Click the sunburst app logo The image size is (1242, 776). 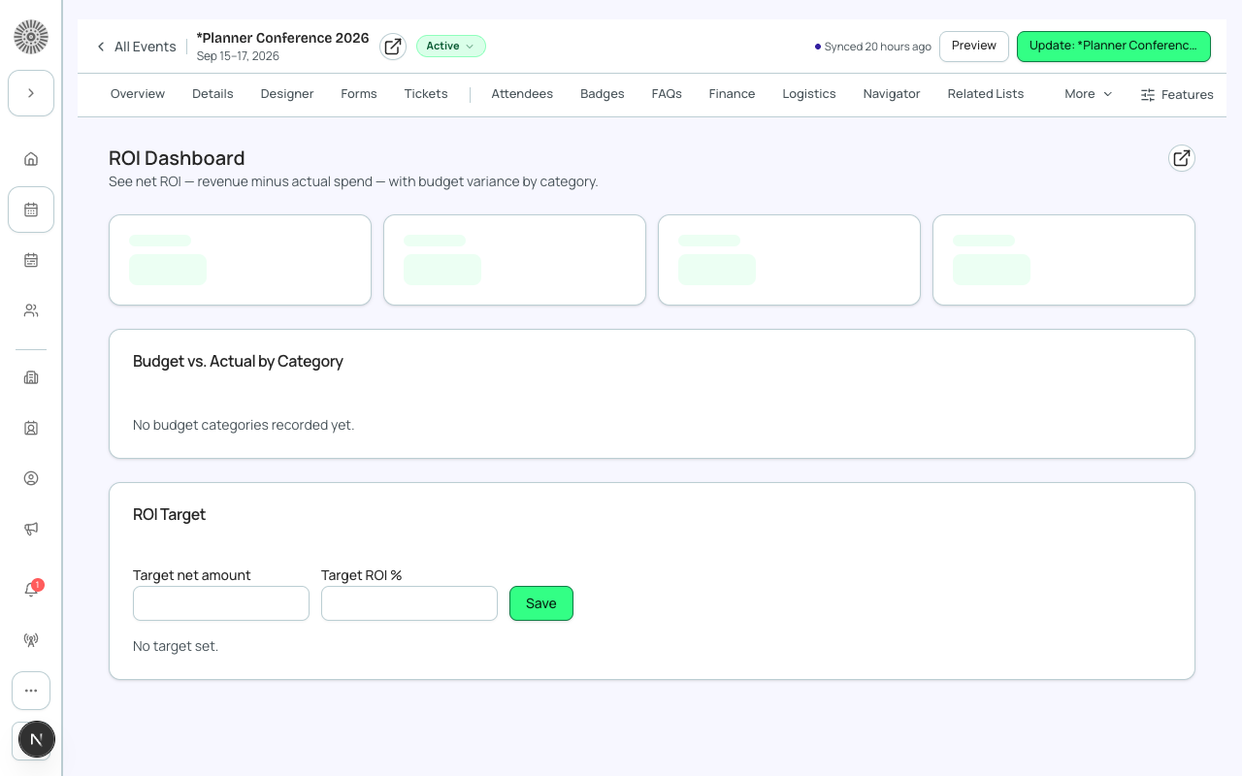31,37
